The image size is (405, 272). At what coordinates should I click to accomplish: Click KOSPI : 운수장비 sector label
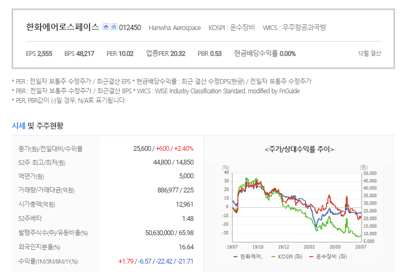click(232, 27)
